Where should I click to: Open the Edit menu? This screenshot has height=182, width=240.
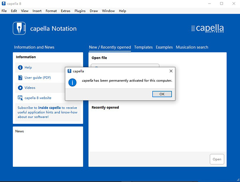coord(14,11)
